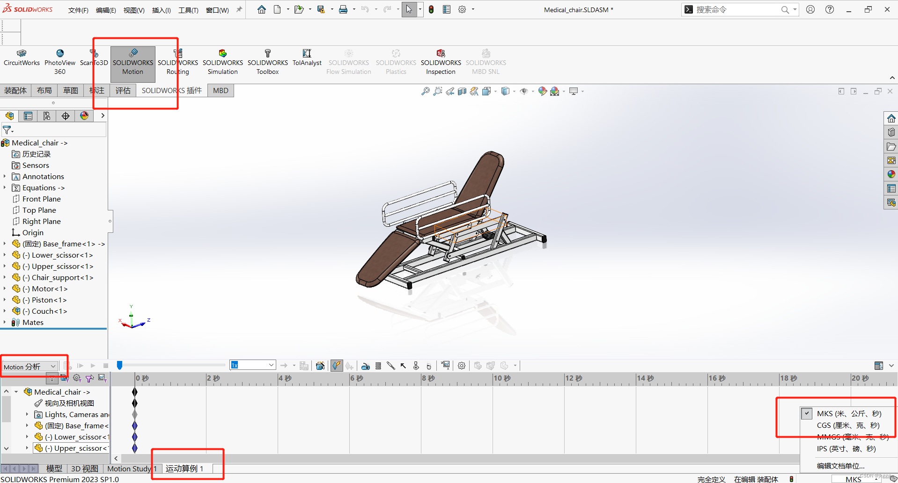Add a Damper element
Image resolution: width=898 pixels, height=483 pixels.
tap(391, 366)
